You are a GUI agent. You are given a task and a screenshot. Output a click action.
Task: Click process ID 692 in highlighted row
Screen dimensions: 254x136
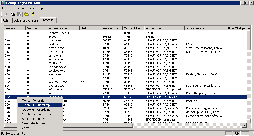pyautogui.click(x=8, y=97)
